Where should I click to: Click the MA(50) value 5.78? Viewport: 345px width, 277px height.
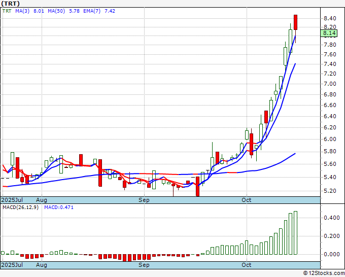(75, 11)
